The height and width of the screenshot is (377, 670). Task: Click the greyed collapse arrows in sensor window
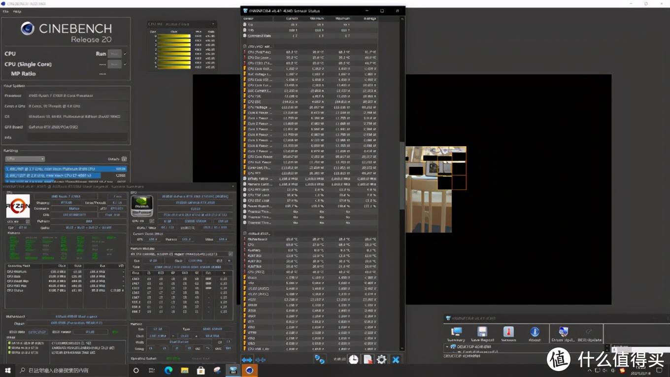[x=260, y=360]
